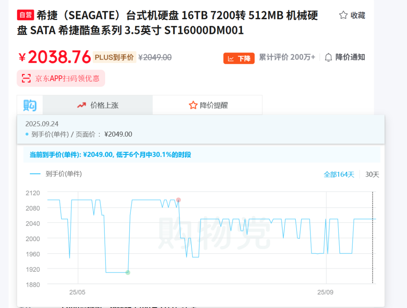Viewport: 407px width, 308px height.
Task: Click the red rising arrow trend icon
Action: pos(81,105)
